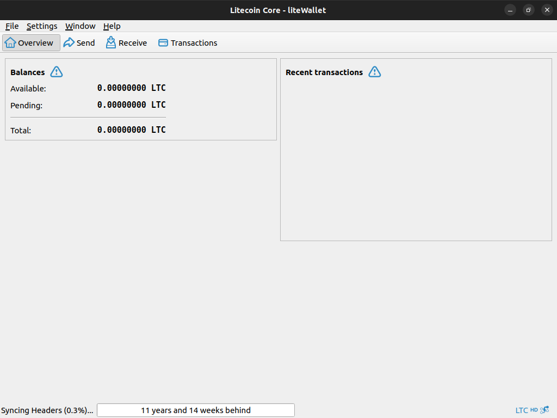Go to the Send tab
The width and height of the screenshot is (557, 418).
pos(79,42)
